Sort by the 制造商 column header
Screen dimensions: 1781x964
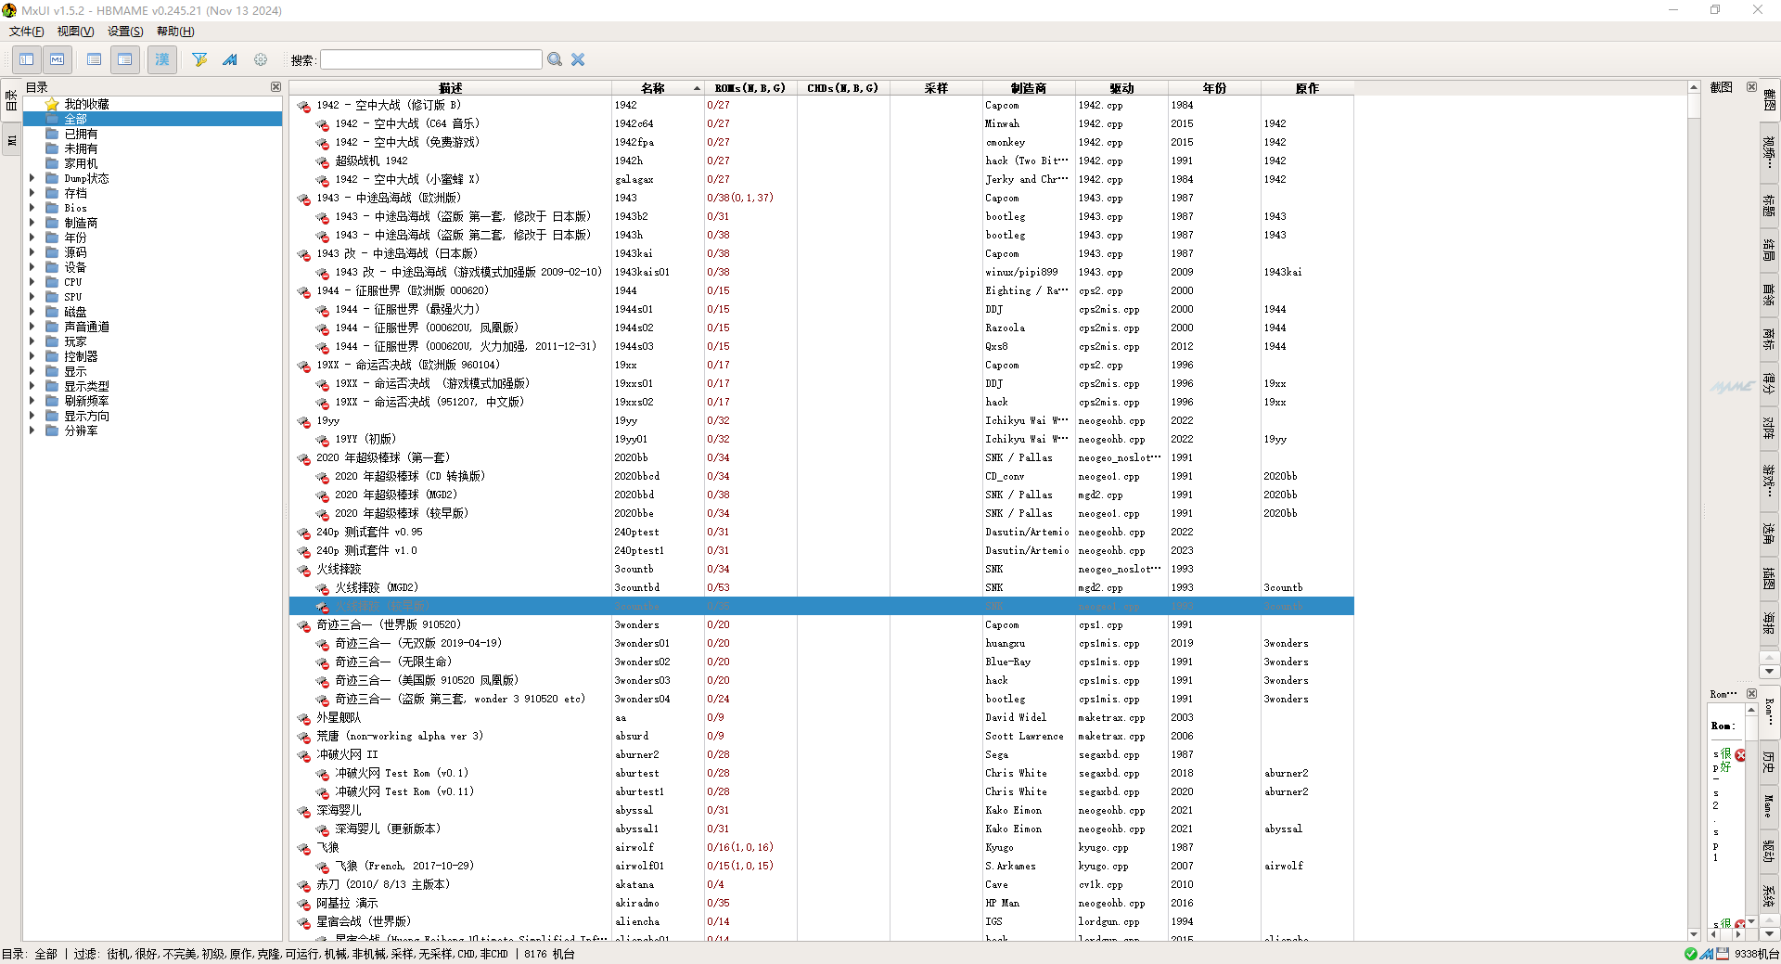pos(1029,88)
